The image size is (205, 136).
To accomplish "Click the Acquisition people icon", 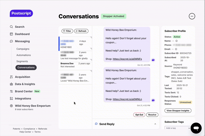I will point(11,77).
